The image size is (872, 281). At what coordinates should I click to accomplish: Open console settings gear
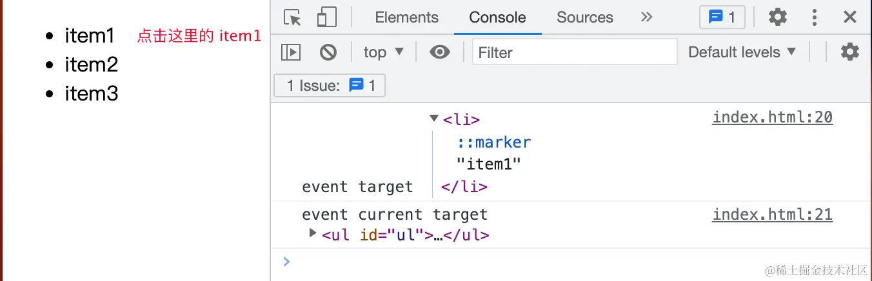pyautogui.click(x=850, y=52)
